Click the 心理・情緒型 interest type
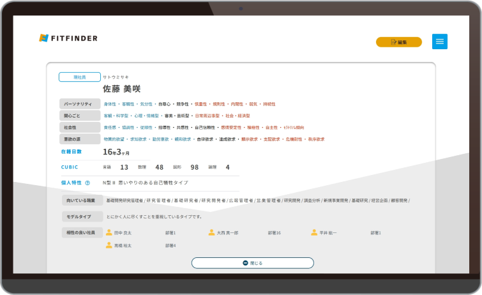The width and height of the screenshot is (482, 295). (x=146, y=116)
